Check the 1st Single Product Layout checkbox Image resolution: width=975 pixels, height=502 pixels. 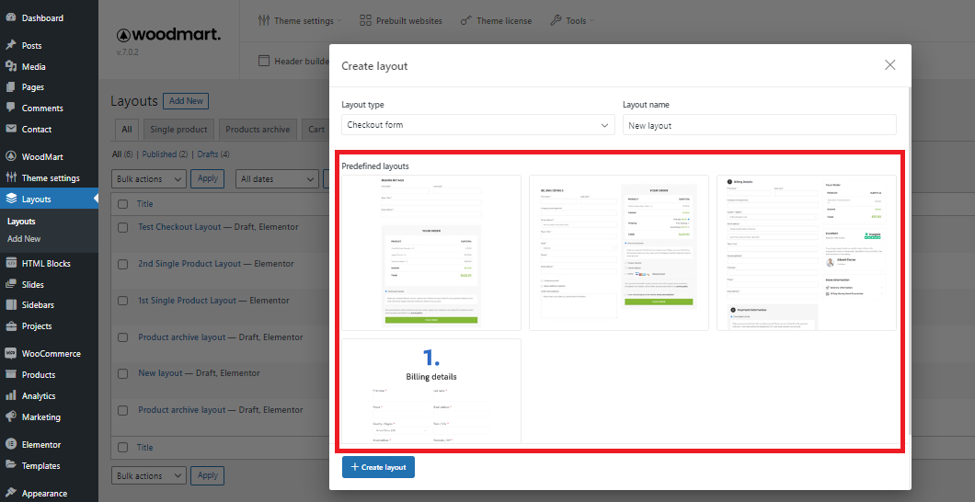pos(123,301)
